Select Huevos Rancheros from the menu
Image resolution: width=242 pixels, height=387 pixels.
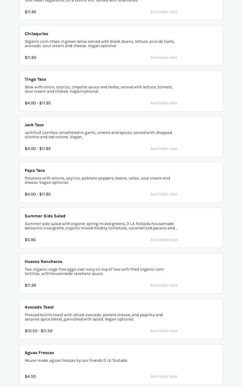click(x=43, y=262)
